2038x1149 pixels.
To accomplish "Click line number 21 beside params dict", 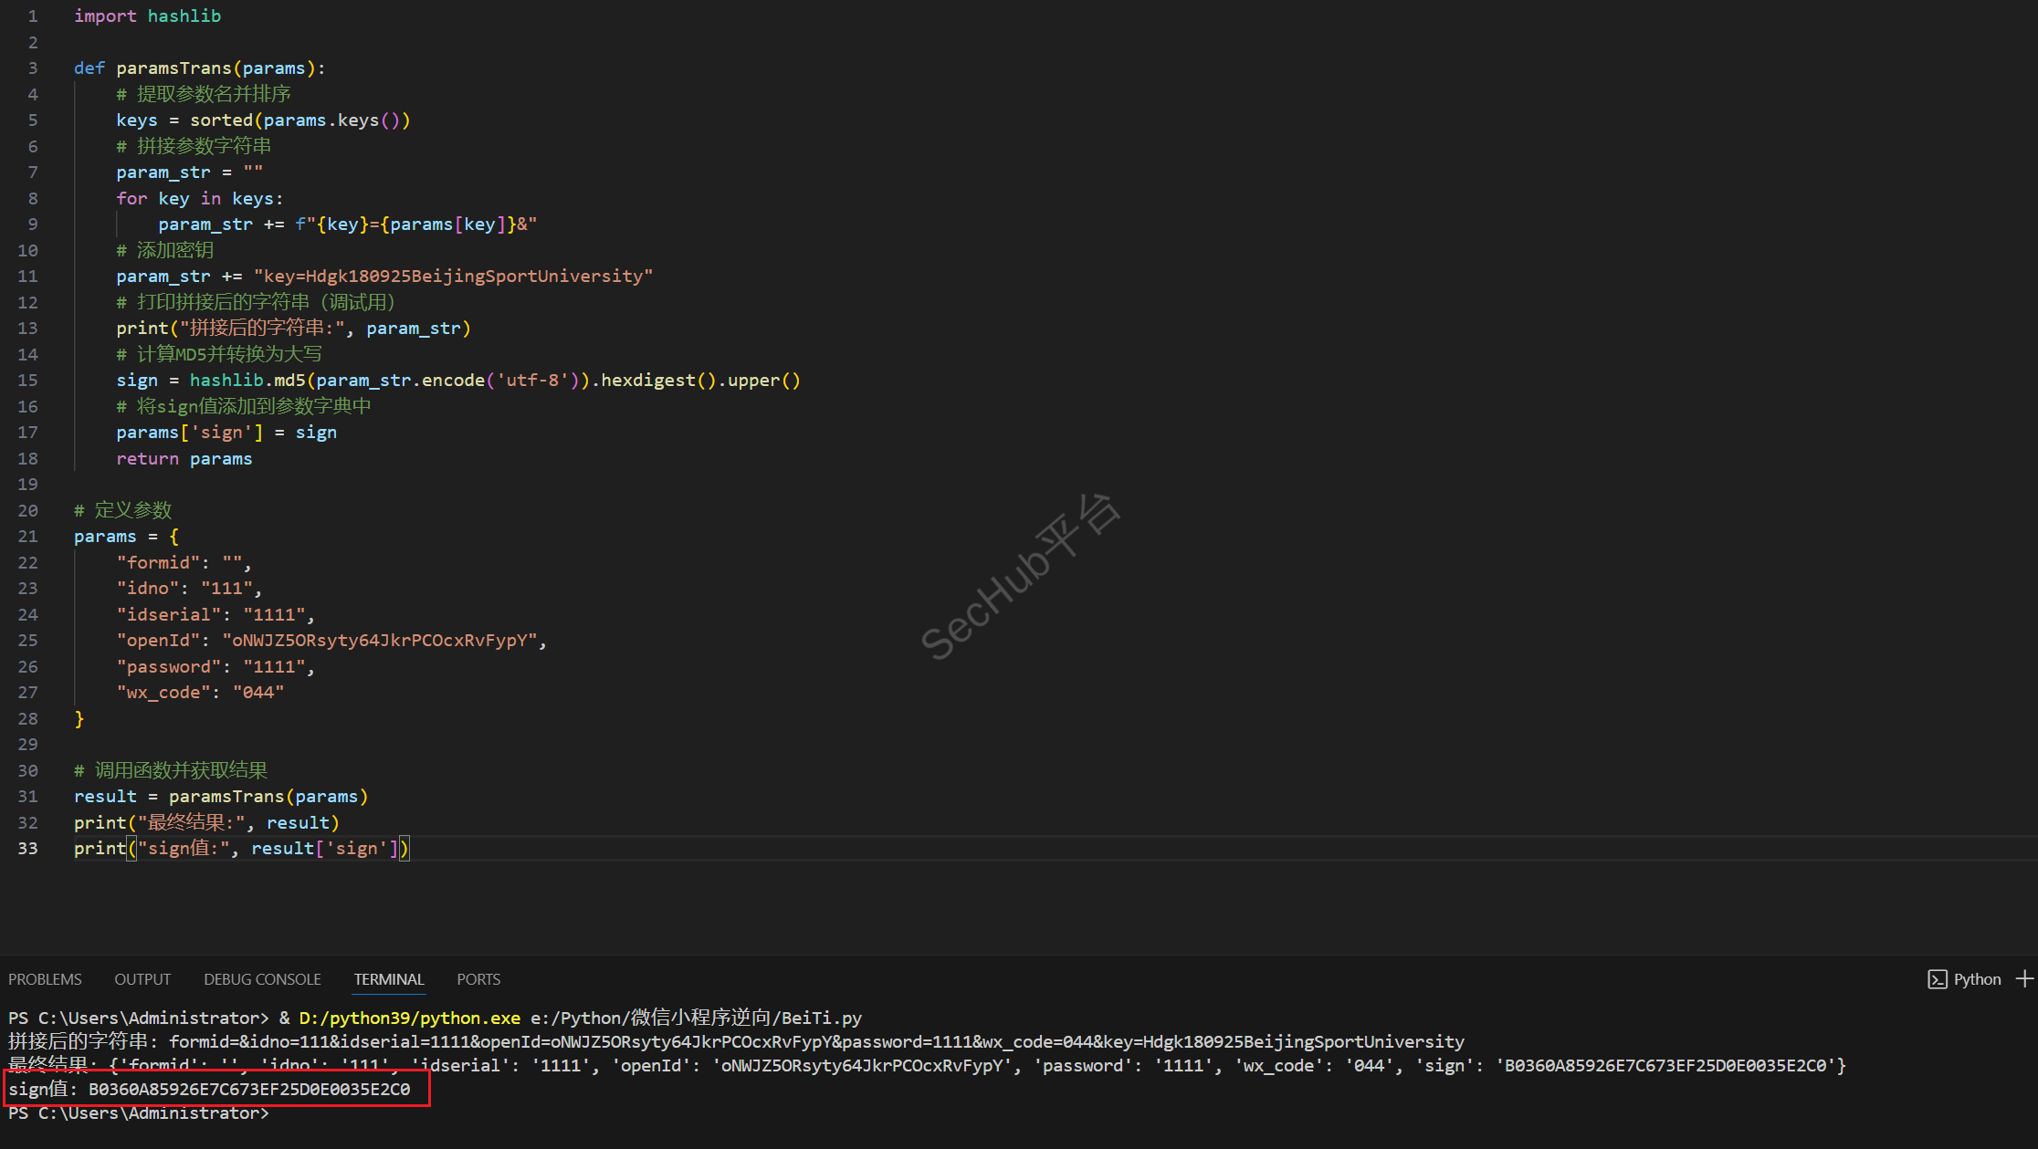I will pos(28,536).
